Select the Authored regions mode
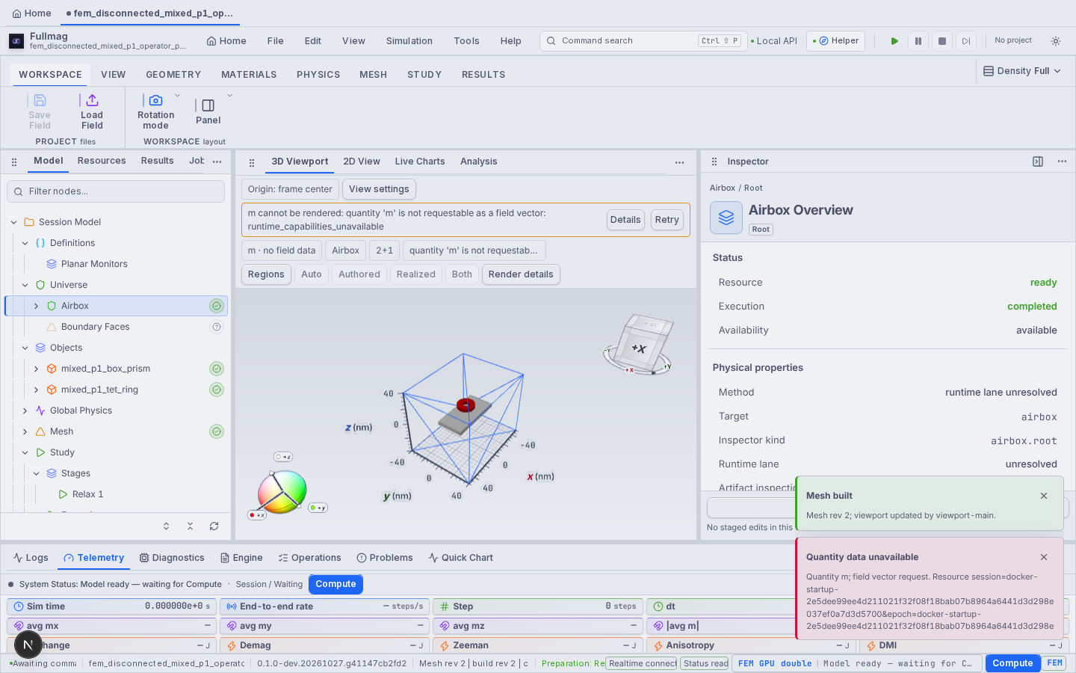 click(359, 274)
